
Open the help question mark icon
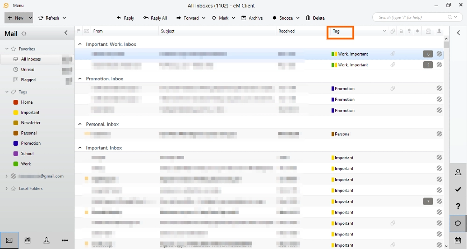(458, 206)
